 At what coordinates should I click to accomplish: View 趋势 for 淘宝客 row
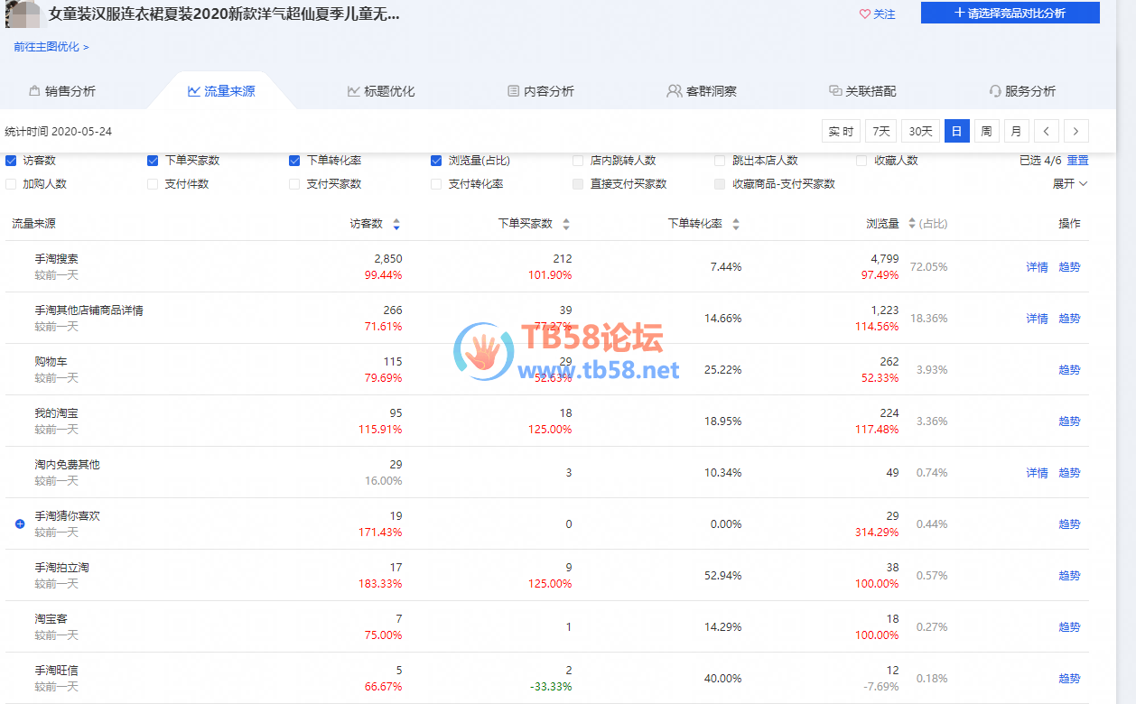click(x=1069, y=627)
